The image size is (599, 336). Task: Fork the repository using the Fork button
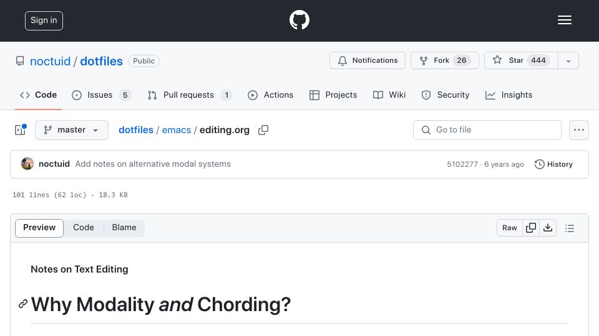coord(444,60)
